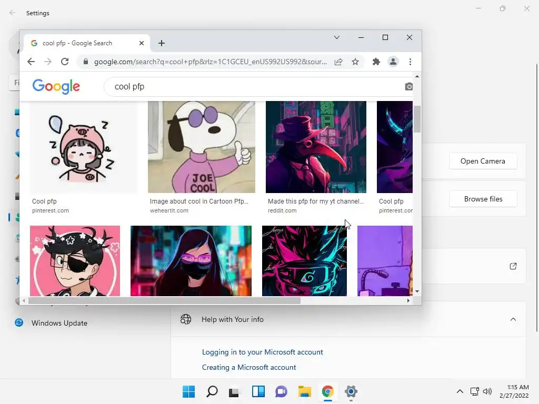Bookmark this page with the star icon
The height and width of the screenshot is (404, 539).
355,62
